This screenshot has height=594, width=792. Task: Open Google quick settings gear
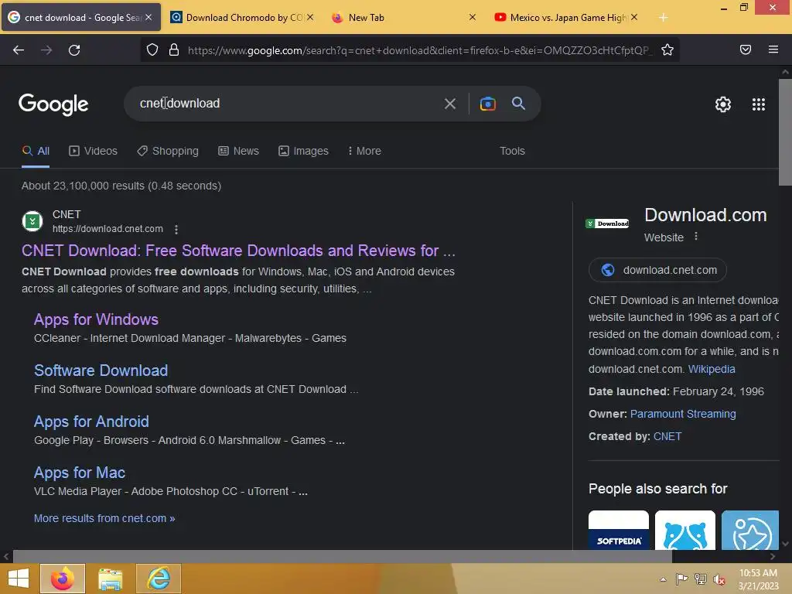point(723,104)
